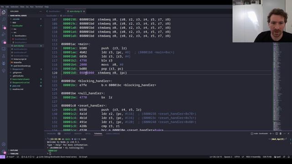Switch to the Output panel tab
292x164 pixels.
click(67, 133)
